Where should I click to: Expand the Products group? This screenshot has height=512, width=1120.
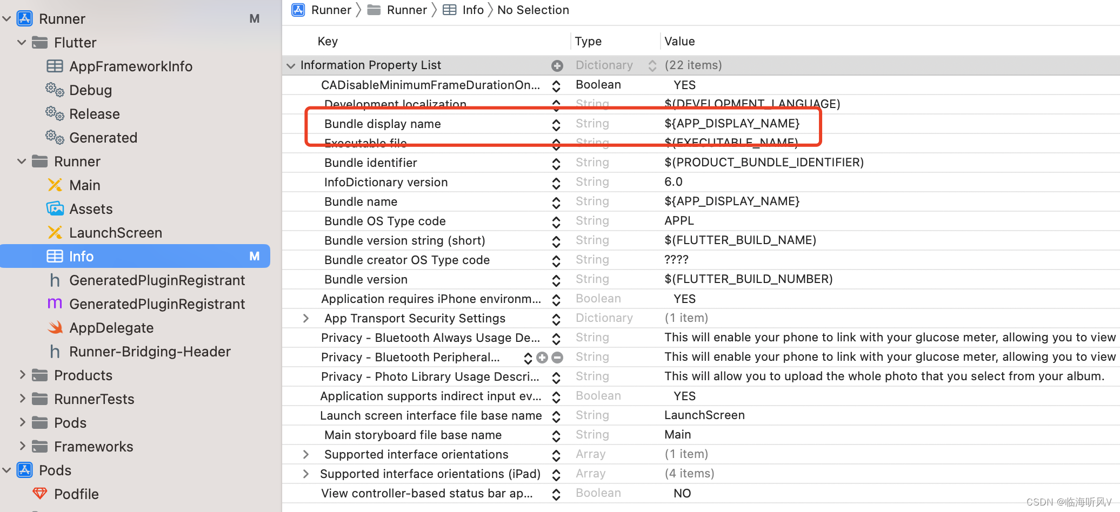click(22, 375)
